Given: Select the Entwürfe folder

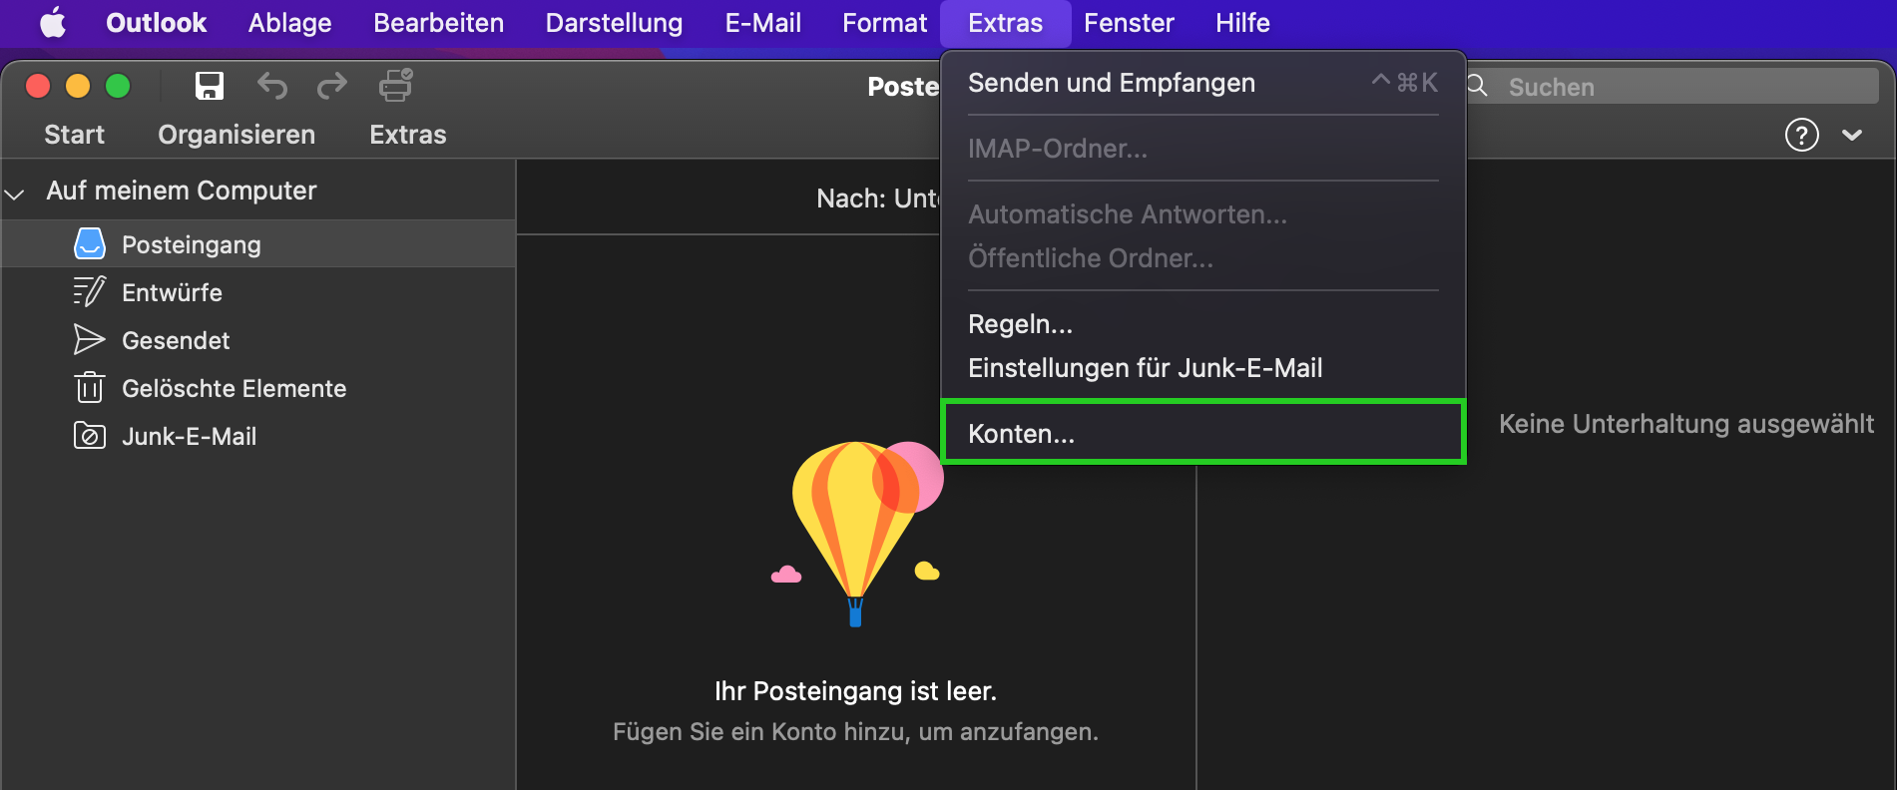Looking at the screenshot, I should [x=258, y=292].
